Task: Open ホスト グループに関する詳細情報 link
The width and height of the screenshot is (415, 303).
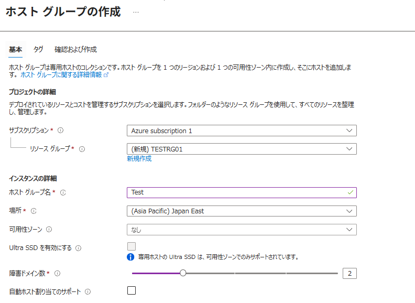Action: [x=64, y=75]
